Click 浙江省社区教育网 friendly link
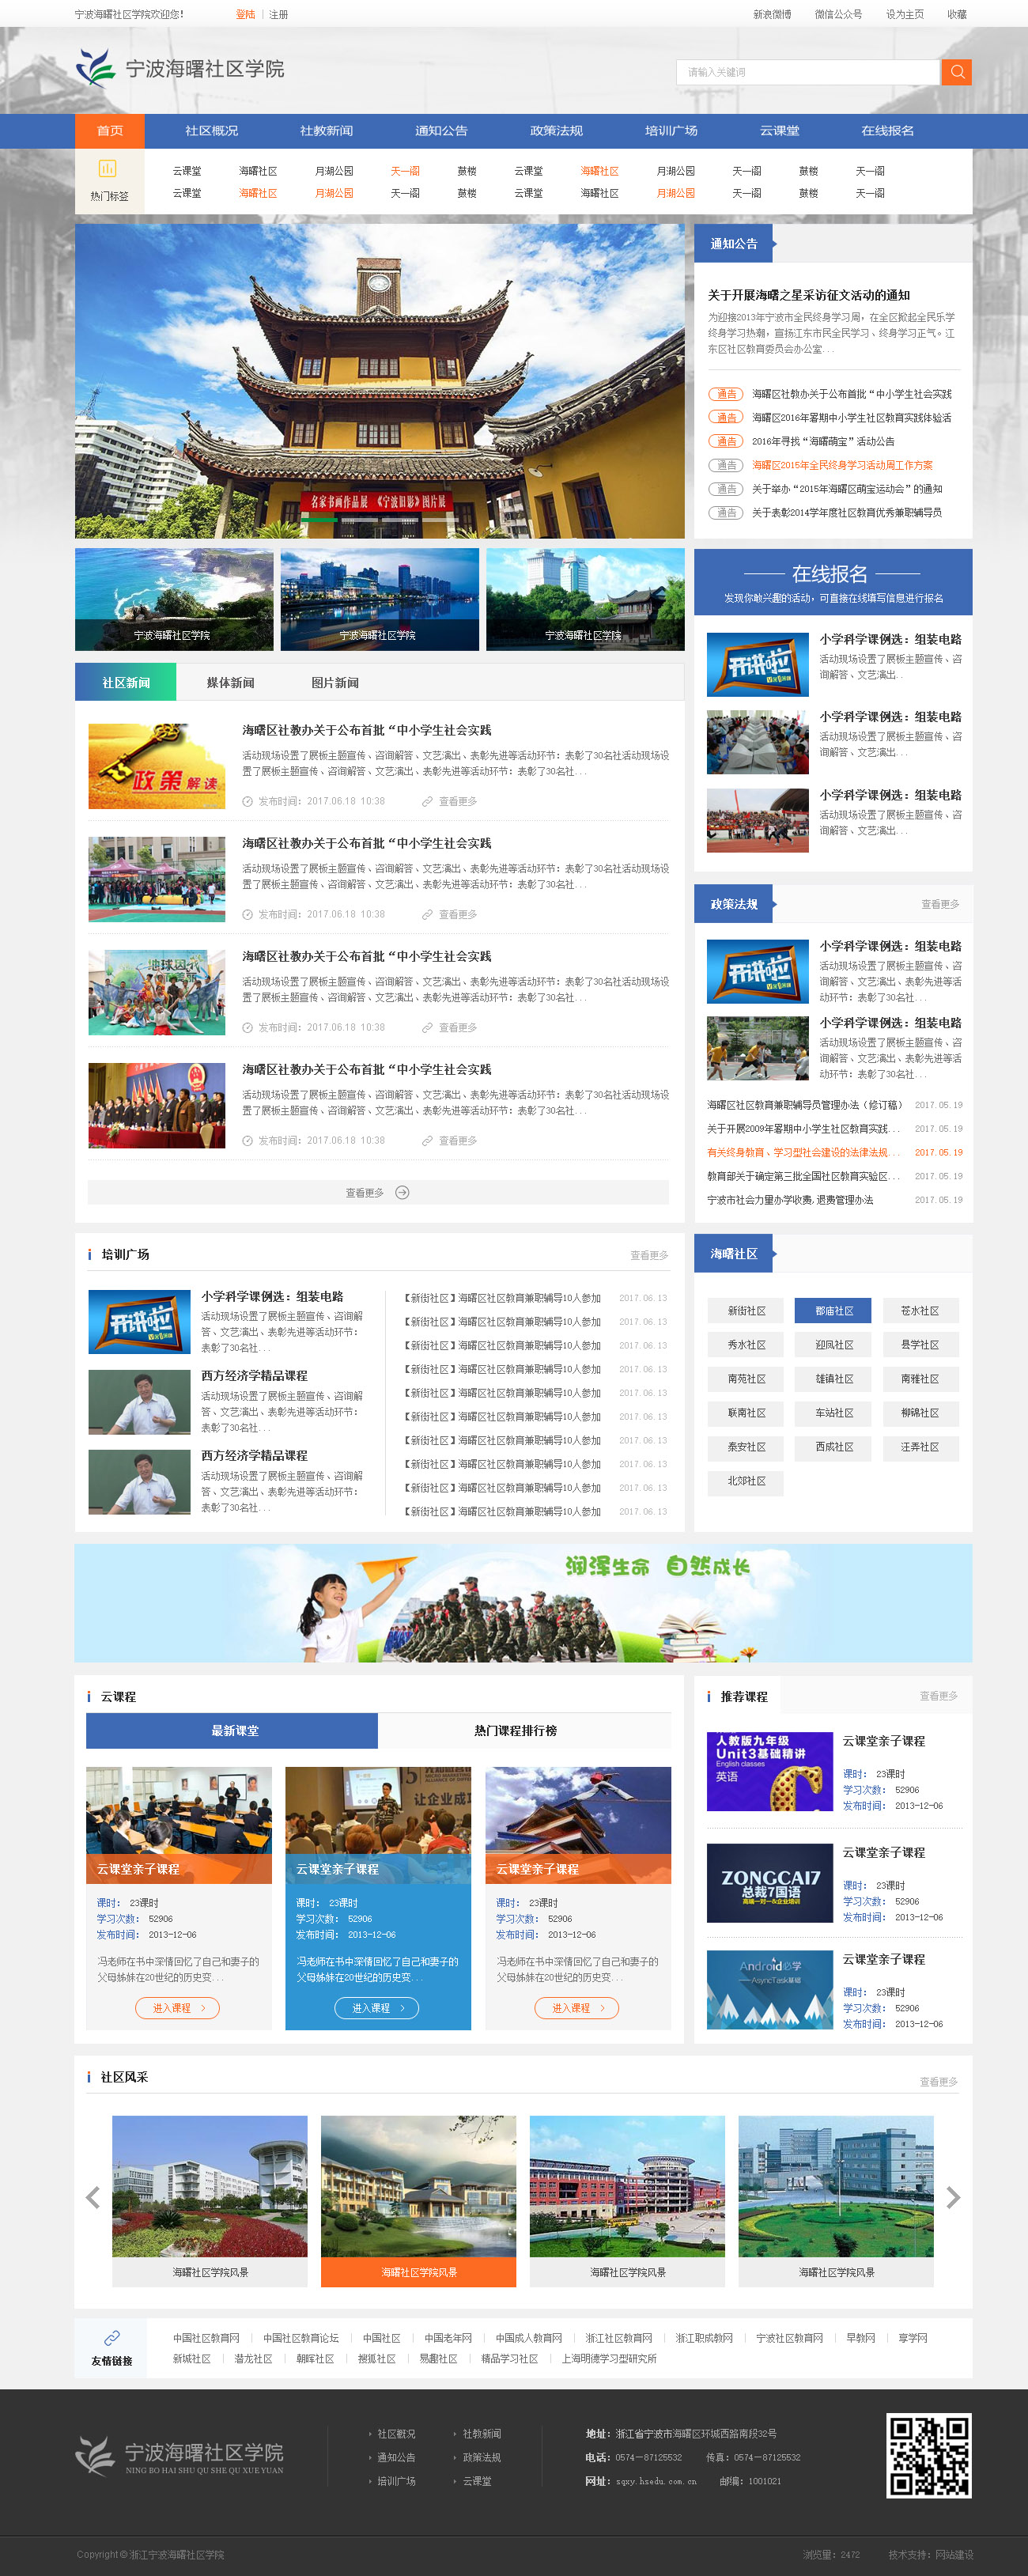Viewport: 1028px width, 2576px height. point(619,2338)
